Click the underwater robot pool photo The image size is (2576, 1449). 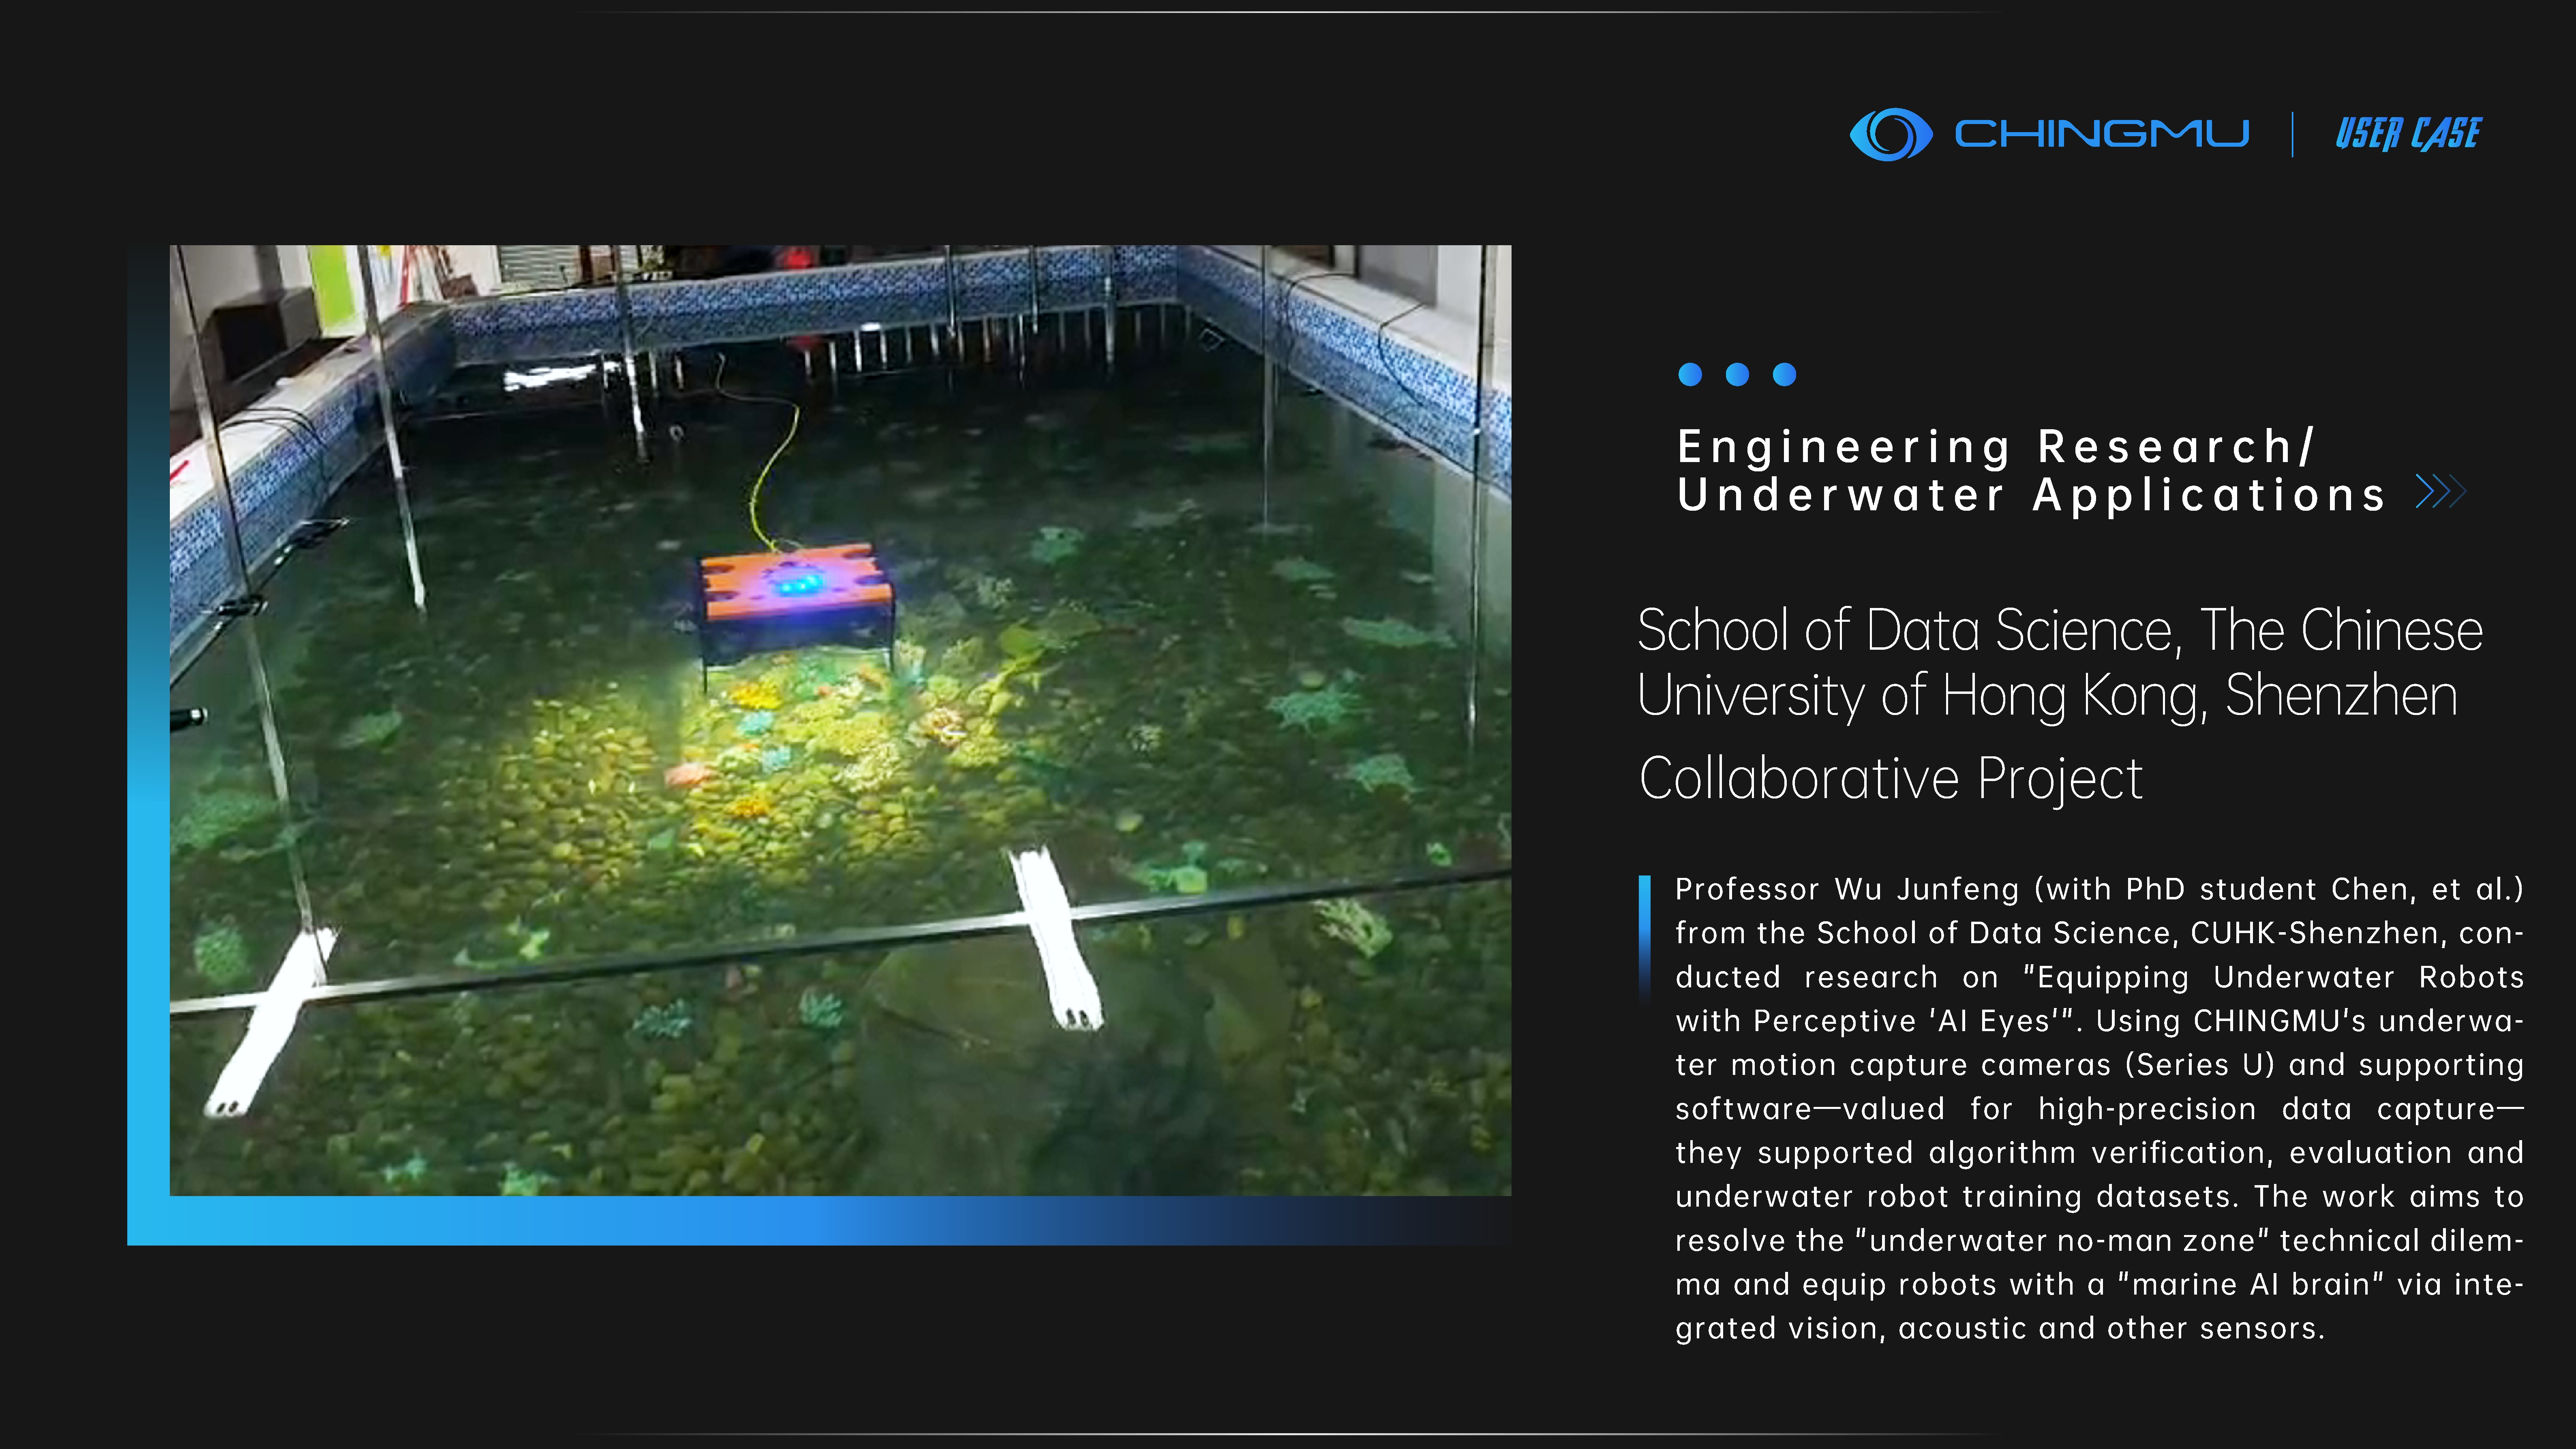point(840,720)
